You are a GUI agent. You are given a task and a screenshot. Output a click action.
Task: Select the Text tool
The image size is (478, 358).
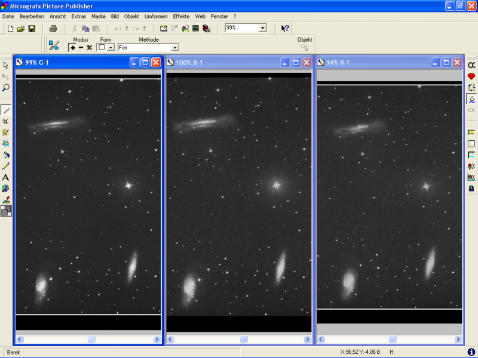(x=6, y=177)
